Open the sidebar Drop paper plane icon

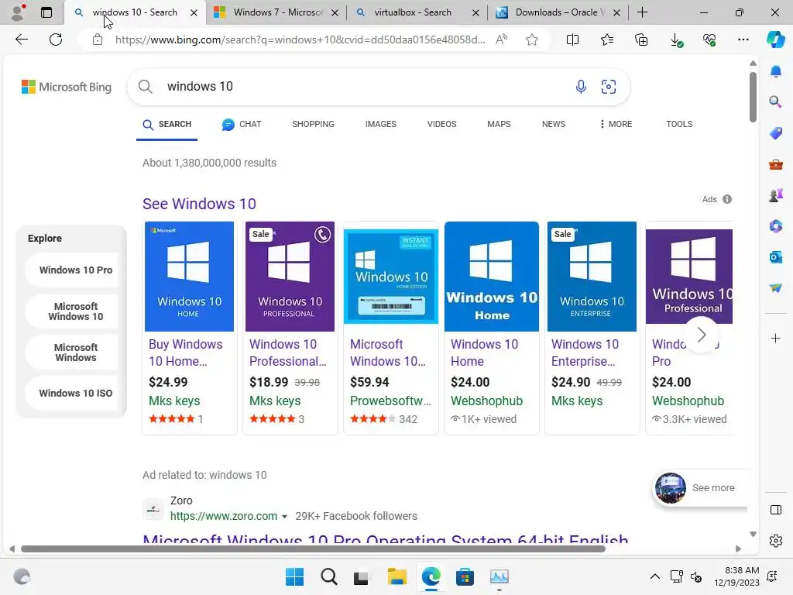point(776,288)
